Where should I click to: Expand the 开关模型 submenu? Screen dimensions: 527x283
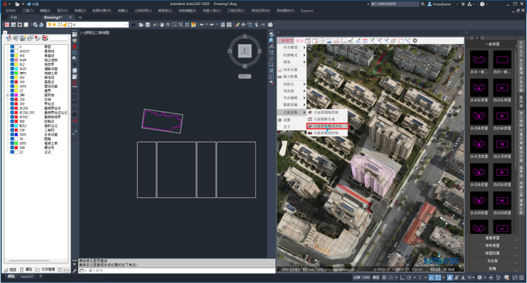pos(292,48)
